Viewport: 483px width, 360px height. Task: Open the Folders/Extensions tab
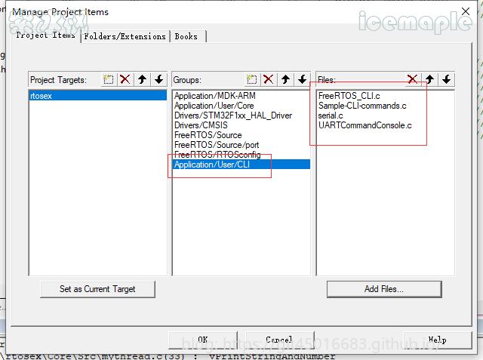pyautogui.click(x=125, y=37)
